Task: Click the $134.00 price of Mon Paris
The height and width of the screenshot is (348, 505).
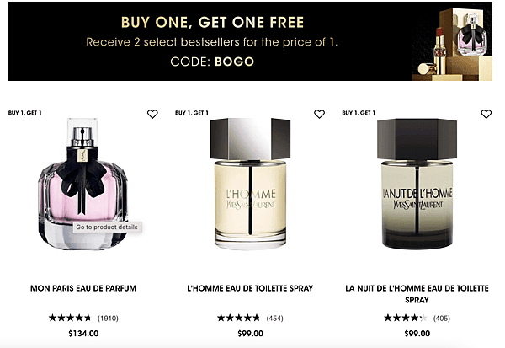Action: point(83,334)
